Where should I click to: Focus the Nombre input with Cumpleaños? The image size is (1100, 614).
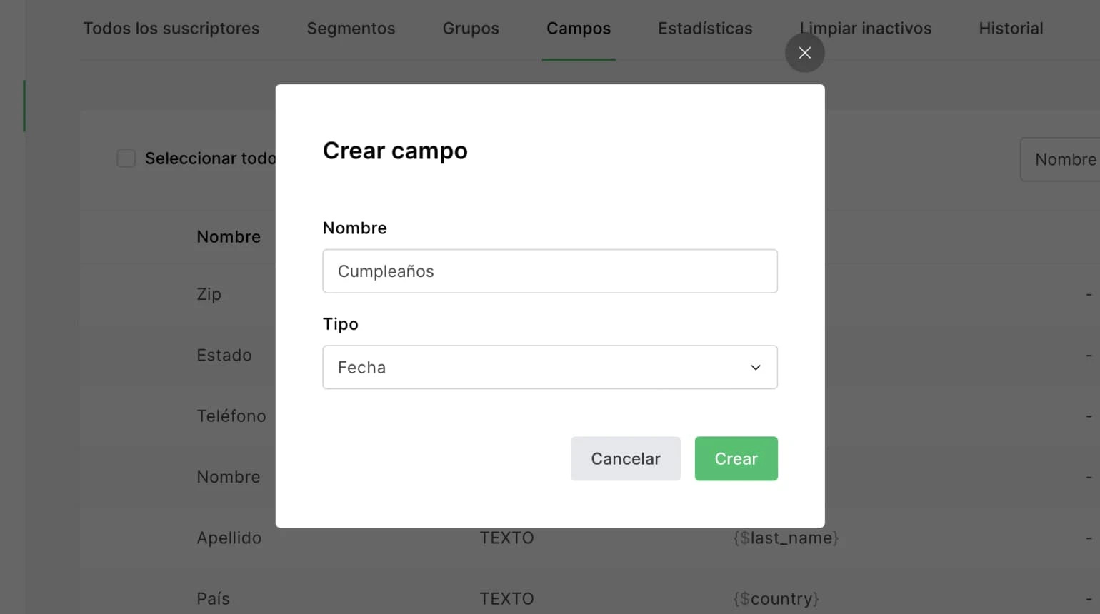tap(549, 271)
